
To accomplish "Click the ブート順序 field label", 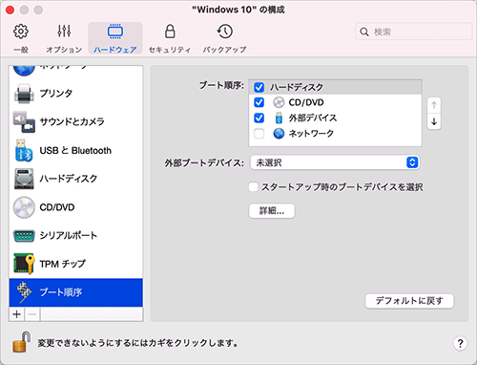I will tap(221, 85).
